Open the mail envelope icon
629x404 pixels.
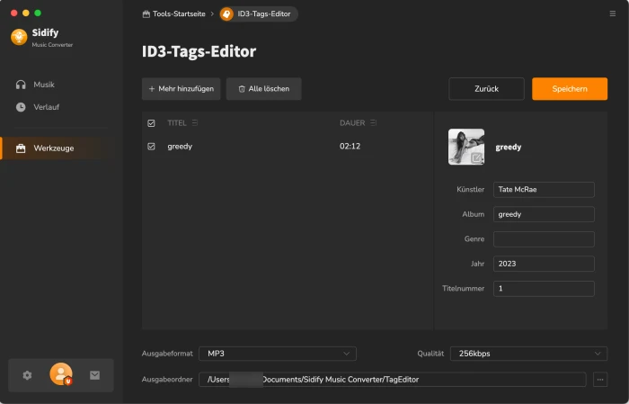point(94,375)
